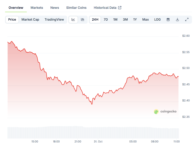Expand chart to fullscreen
Viewport: 194px width, 148px height.
click(x=187, y=20)
